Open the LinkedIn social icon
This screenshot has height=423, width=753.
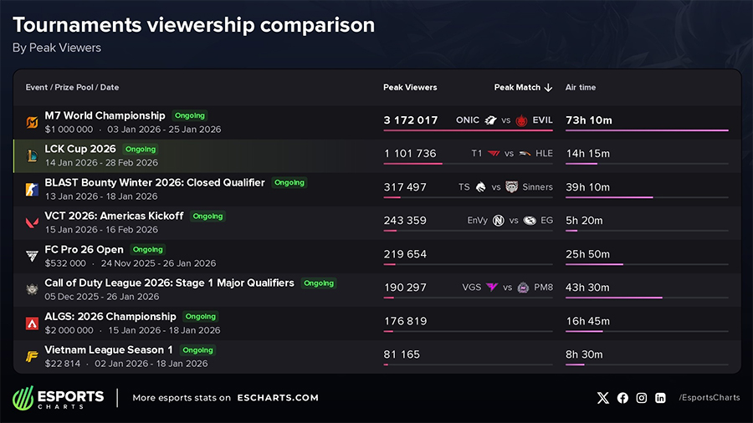pos(661,398)
